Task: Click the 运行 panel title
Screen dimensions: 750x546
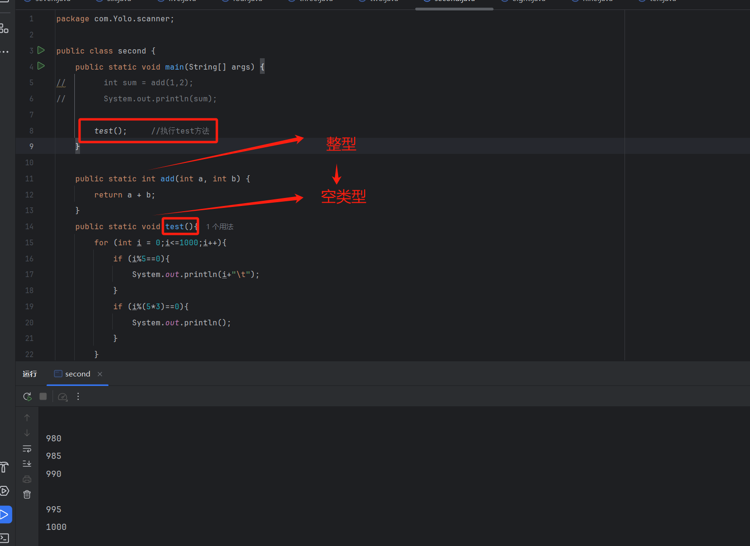Action: tap(30, 374)
